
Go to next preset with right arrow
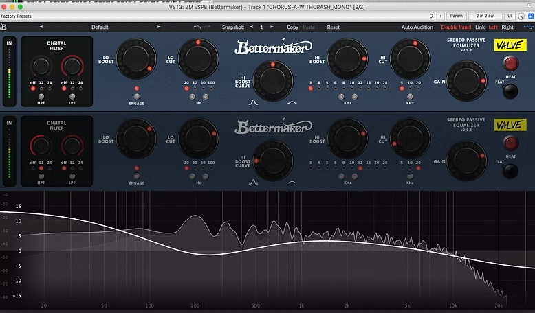[158, 27]
